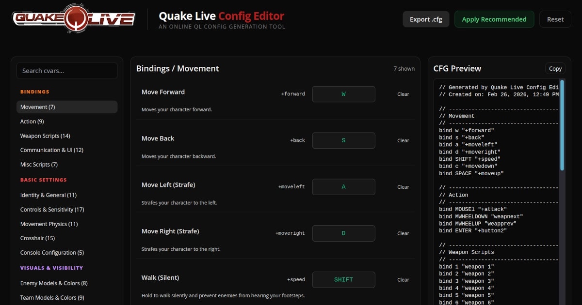Copy the CFG Preview contents
Screen dimensions: 582x305
pos(555,68)
